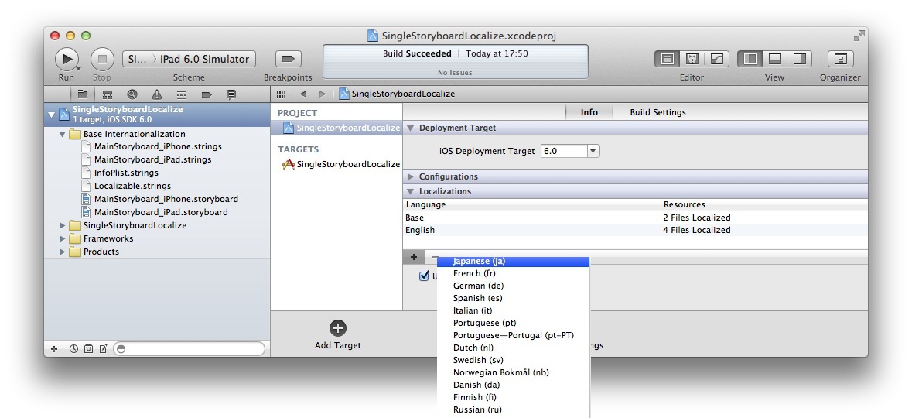
Task: Enter full screen mode
Action: tap(859, 36)
